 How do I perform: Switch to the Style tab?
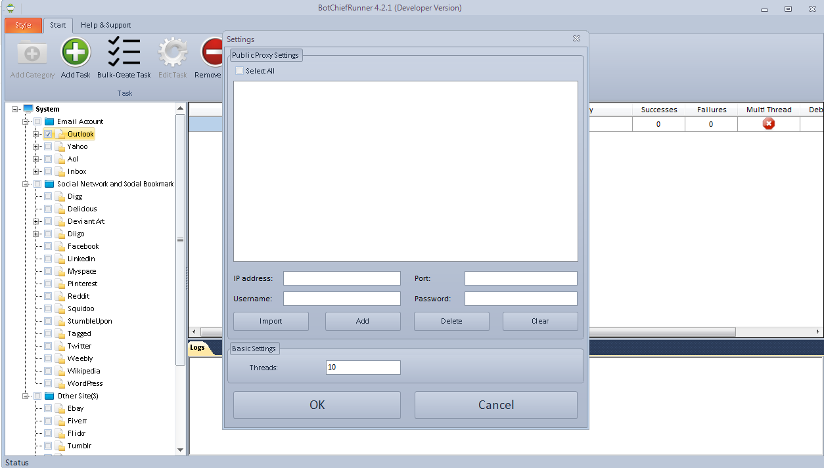(x=23, y=25)
